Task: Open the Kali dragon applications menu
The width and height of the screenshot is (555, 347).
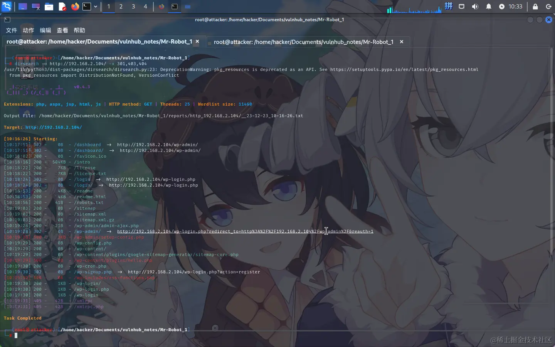Action: pos(7,7)
